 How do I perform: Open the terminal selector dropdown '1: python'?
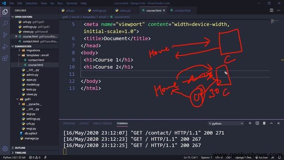point(226,124)
